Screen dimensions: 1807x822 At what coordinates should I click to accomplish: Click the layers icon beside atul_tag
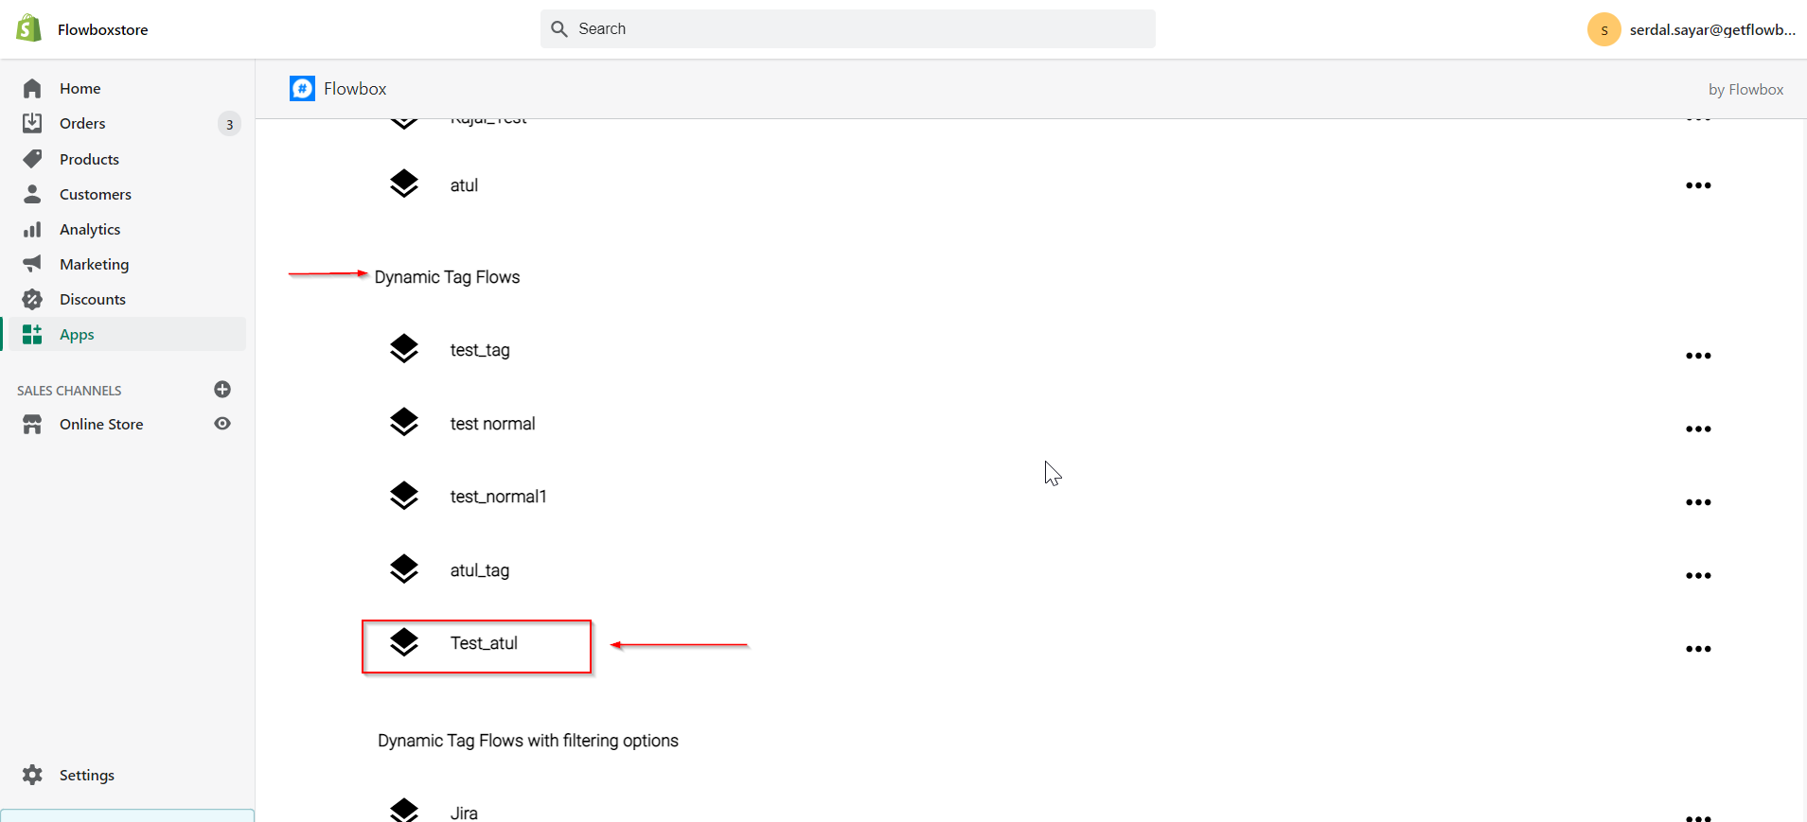404,569
